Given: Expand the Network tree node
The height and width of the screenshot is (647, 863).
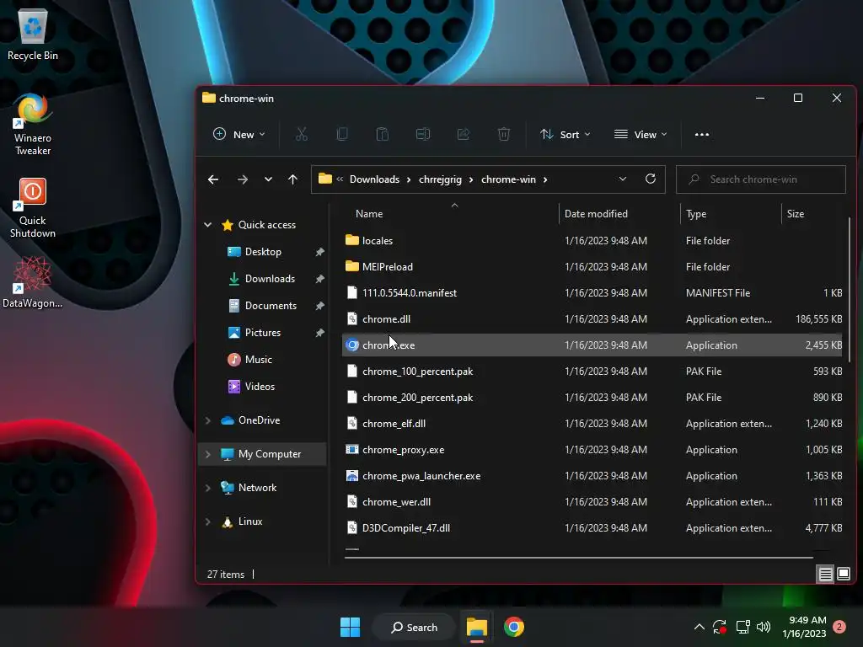Looking at the screenshot, I should click(x=208, y=488).
